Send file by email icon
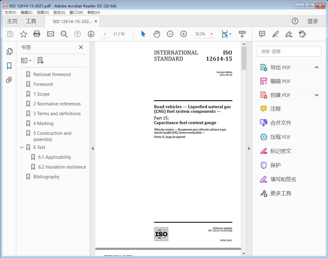 pos(51,34)
